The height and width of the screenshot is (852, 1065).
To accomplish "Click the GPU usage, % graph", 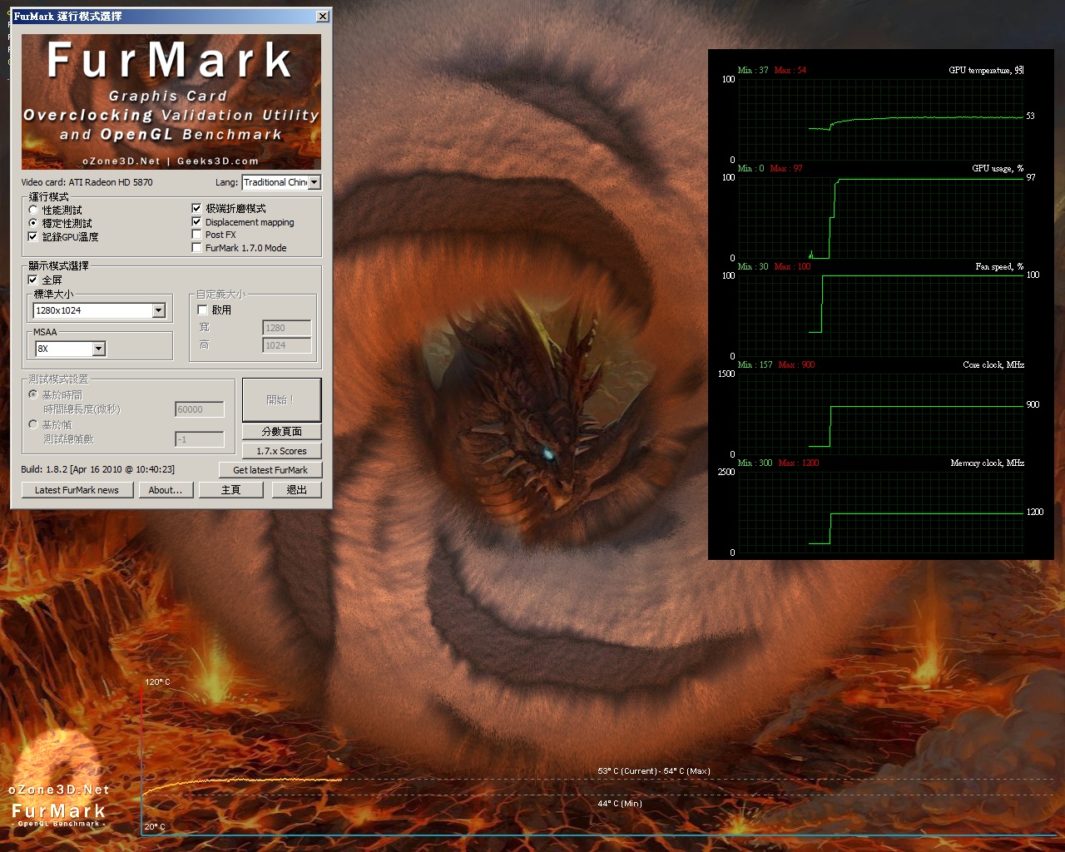I will pos(881,218).
